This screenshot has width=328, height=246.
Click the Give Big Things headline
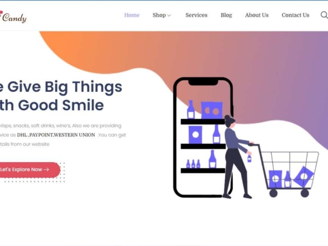(61, 96)
